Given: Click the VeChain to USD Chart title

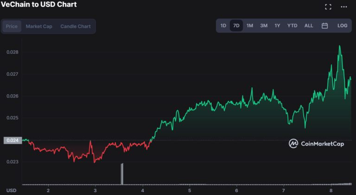Looking at the screenshot, I should [39, 4].
